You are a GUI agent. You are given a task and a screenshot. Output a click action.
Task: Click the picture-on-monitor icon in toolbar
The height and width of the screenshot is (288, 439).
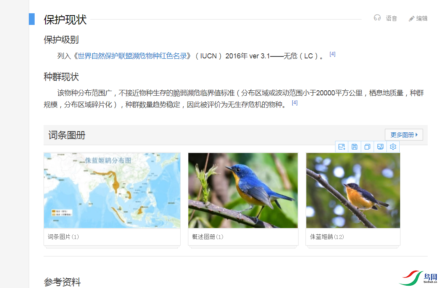380,147
